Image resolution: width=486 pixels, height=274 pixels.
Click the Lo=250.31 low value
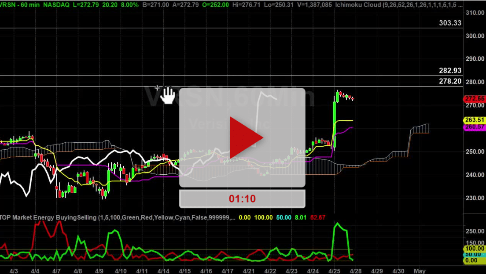[278, 5]
